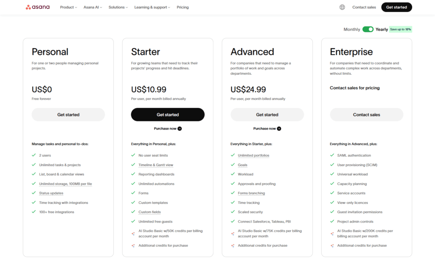The height and width of the screenshot is (265, 435).
Task: Click the US$24.99 Advanced price
Action: 248,89
